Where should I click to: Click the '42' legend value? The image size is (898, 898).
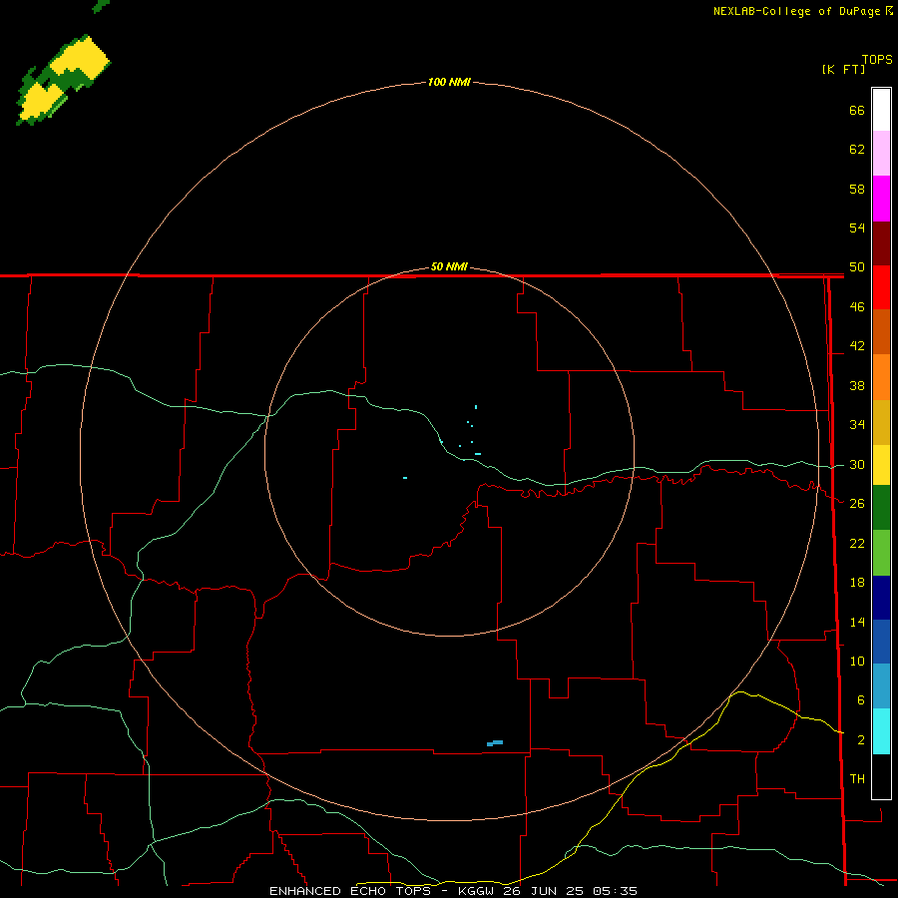point(857,346)
